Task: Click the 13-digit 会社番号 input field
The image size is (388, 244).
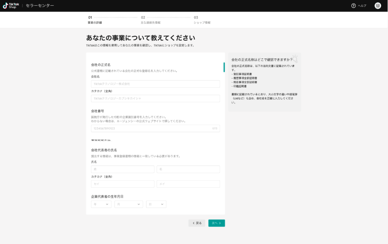Action: [x=155, y=129]
